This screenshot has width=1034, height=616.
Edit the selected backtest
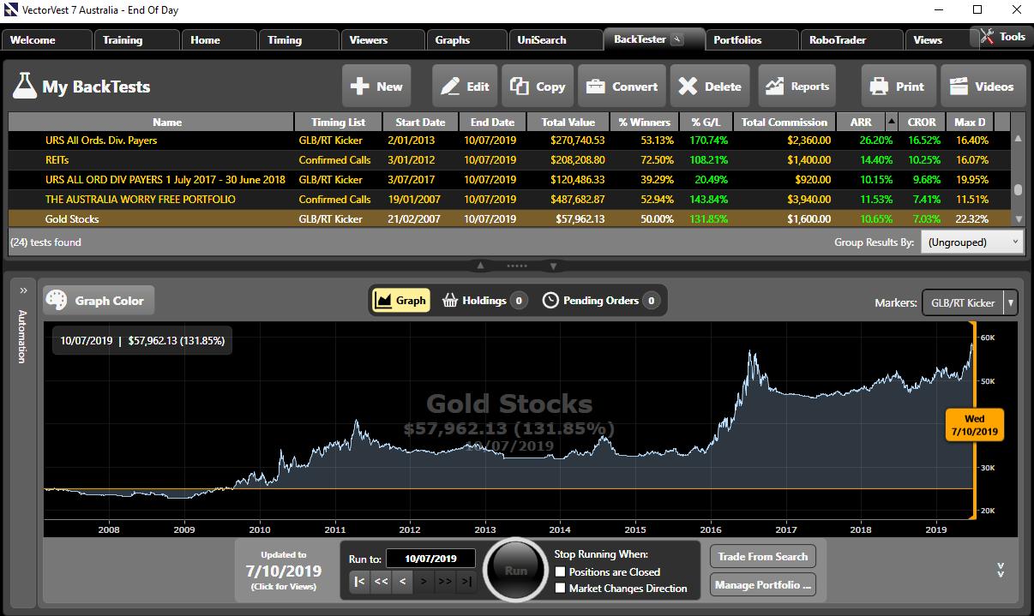[466, 87]
